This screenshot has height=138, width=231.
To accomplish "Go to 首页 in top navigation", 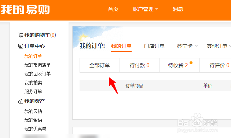I will point(113,9).
